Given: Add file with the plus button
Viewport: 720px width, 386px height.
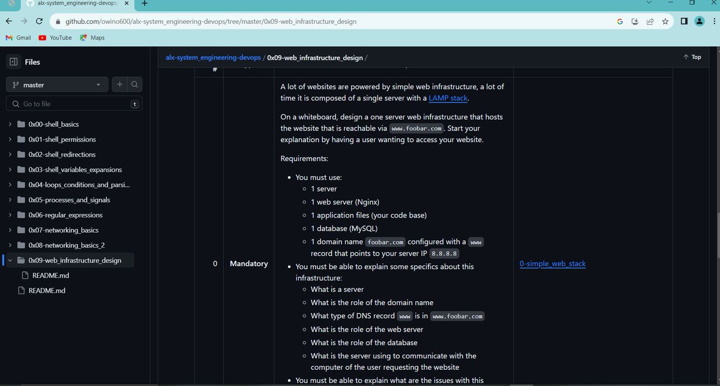Looking at the screenshot, I should pyautogui.click(x=119, y=85).
